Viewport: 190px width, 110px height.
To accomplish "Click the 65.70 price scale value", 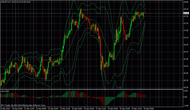I will point(186,80).
